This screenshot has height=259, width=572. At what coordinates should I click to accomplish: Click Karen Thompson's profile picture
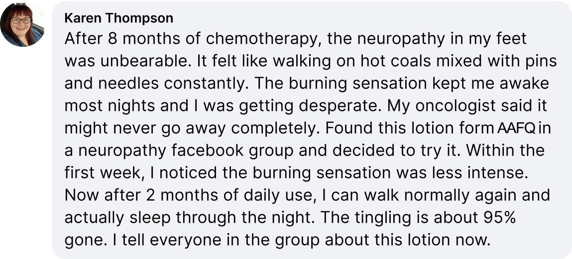click(x=22, y=25)
